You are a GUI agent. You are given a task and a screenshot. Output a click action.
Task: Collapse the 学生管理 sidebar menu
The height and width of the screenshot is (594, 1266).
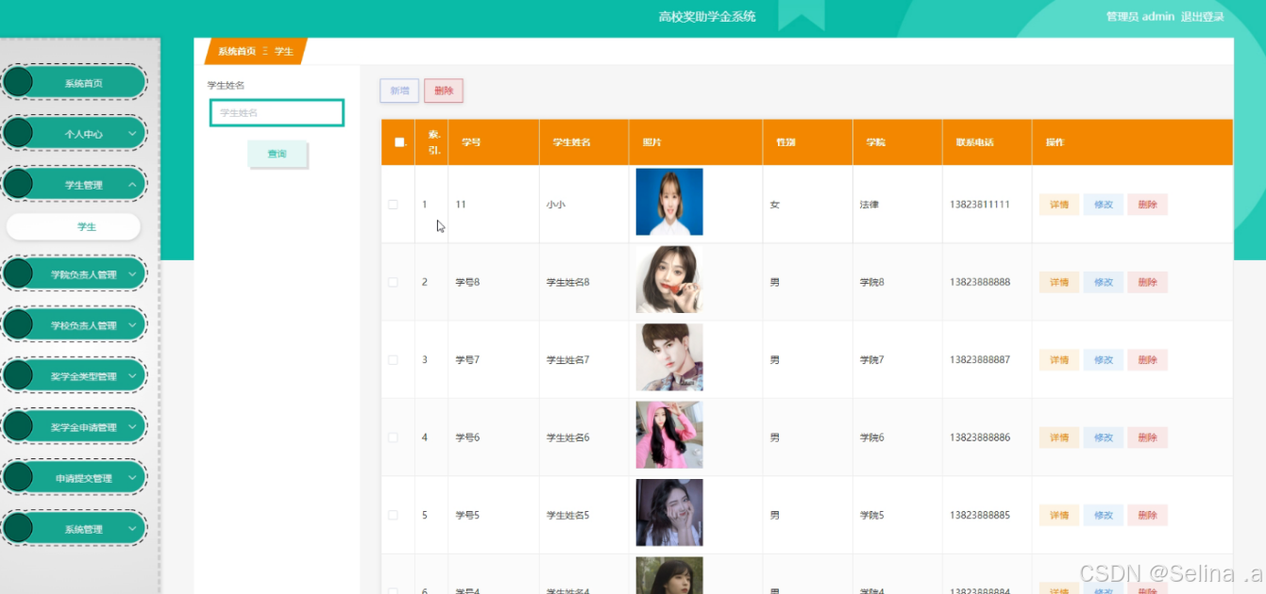click(x=75, y=185)
